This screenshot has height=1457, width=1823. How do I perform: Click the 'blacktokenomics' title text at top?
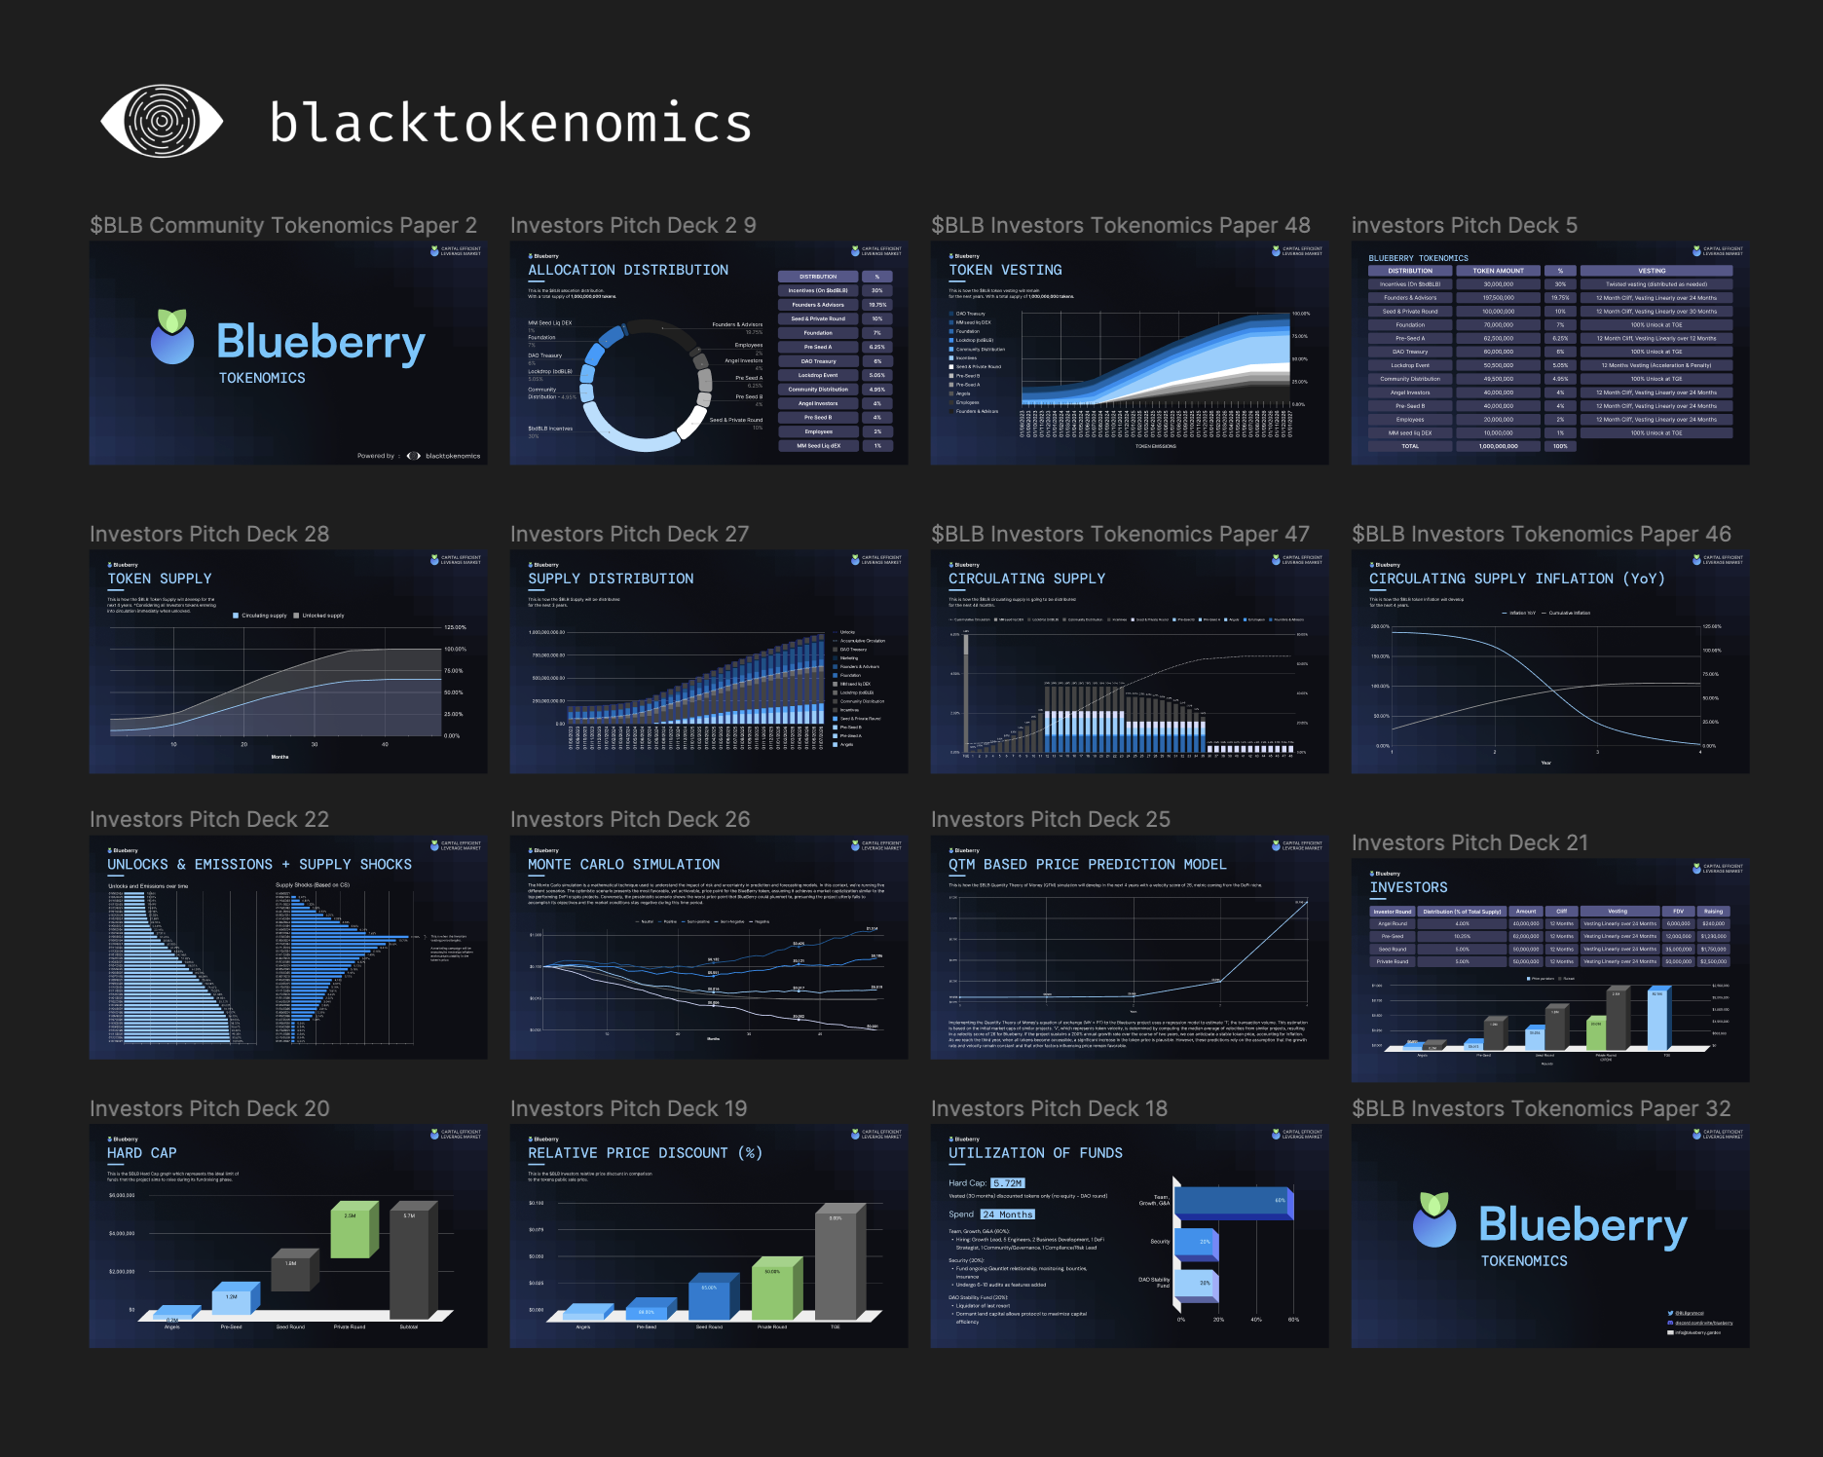(x=510, y=123)
